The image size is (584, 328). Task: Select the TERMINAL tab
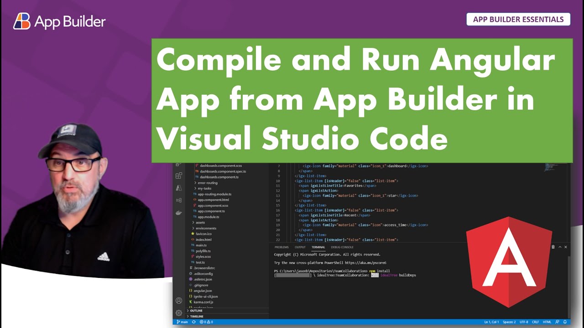click(x=318, y=247)
